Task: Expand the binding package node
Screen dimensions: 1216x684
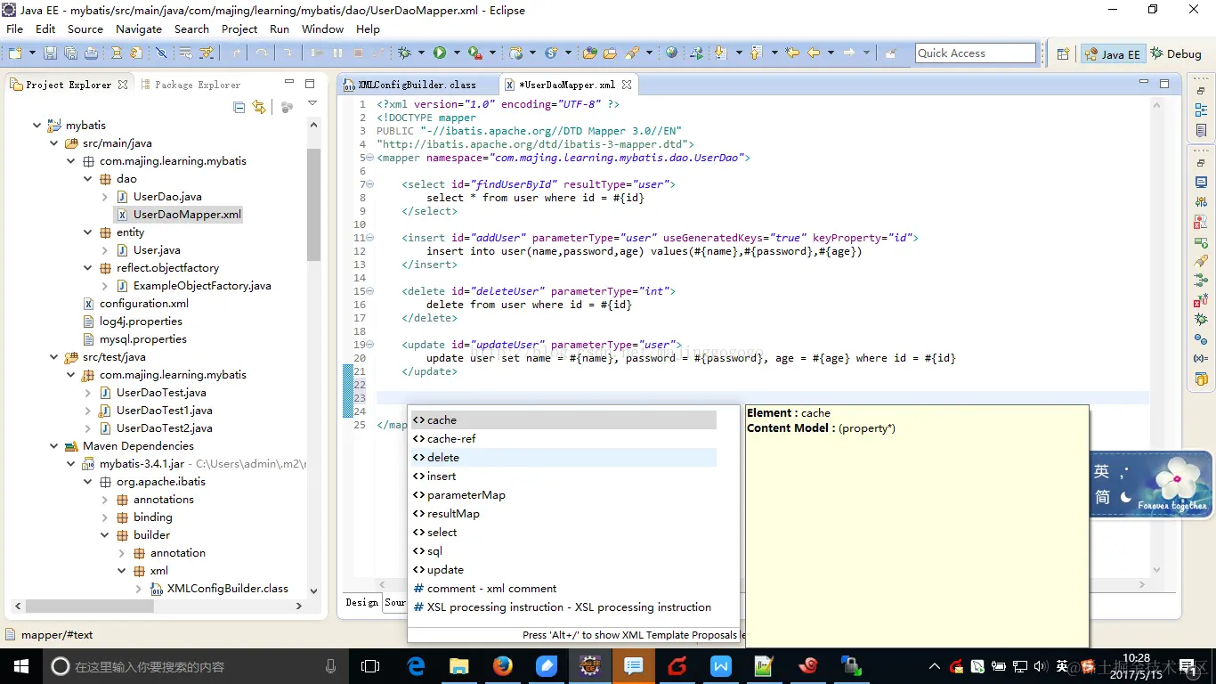Action: (x=104, y=517)
